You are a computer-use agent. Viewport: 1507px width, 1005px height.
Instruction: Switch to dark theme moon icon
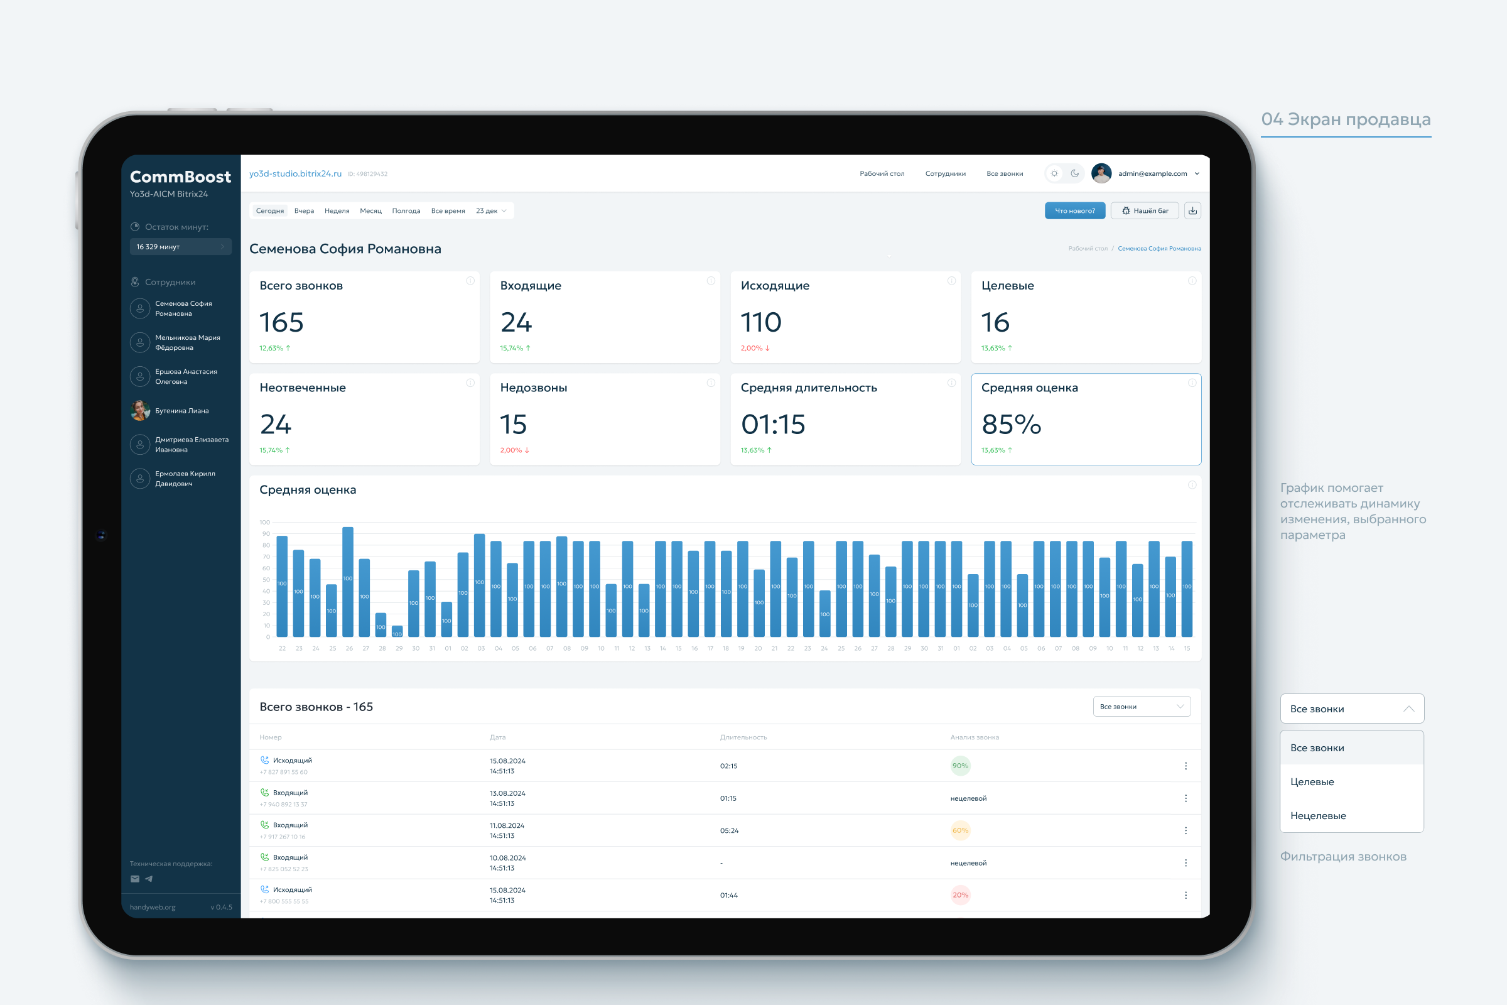click(x=1074, y=174)
